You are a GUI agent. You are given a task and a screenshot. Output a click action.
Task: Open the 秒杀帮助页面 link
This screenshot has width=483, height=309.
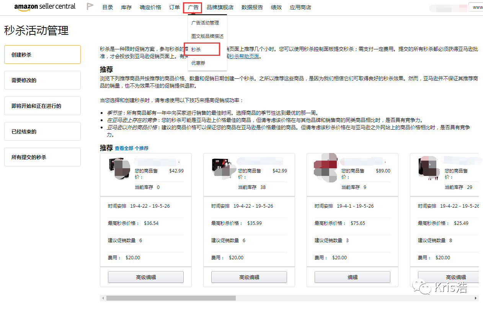243,56
